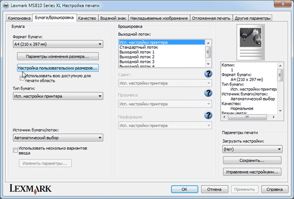Open help via the Справка button
The width and height of the screenshot is (294, 199).
(x=275, y=189)
